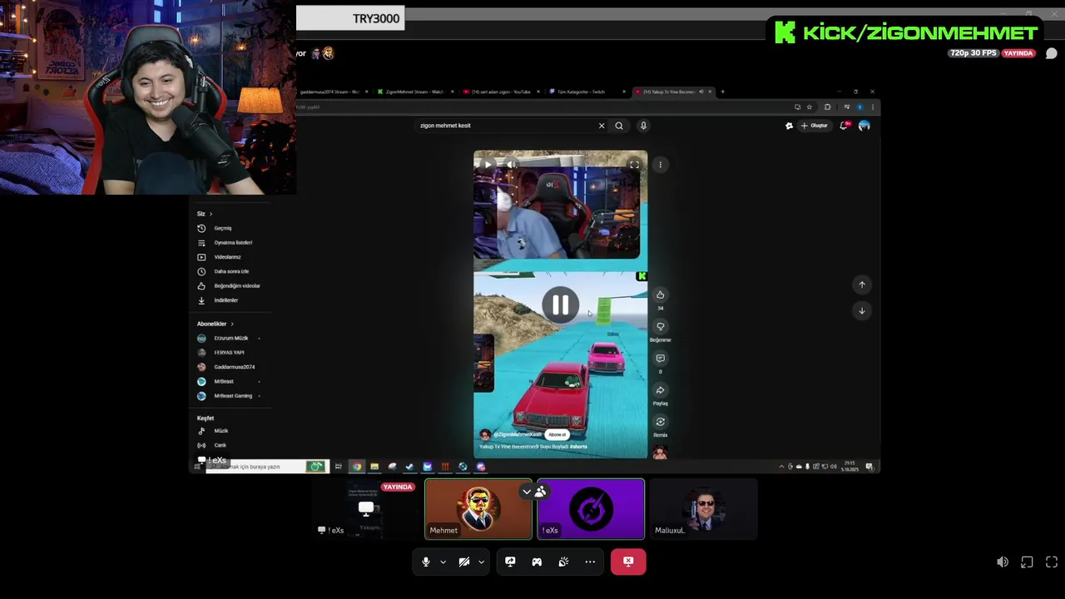This screenshot has height=599, width=1065.
Task: Open Shorts three-dot more options
Action: (661, 165)
